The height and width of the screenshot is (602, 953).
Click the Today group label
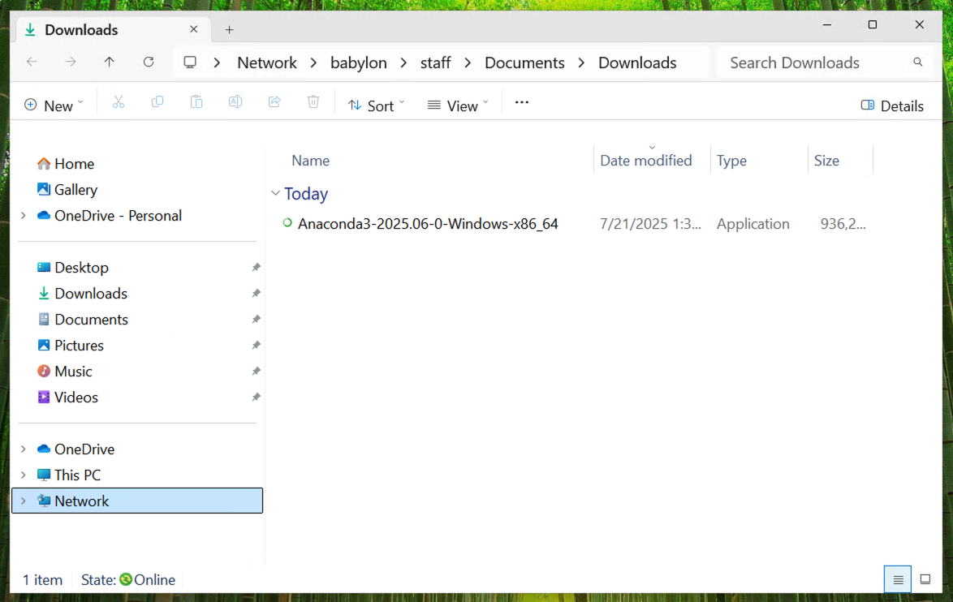click(x=306, y=194)
